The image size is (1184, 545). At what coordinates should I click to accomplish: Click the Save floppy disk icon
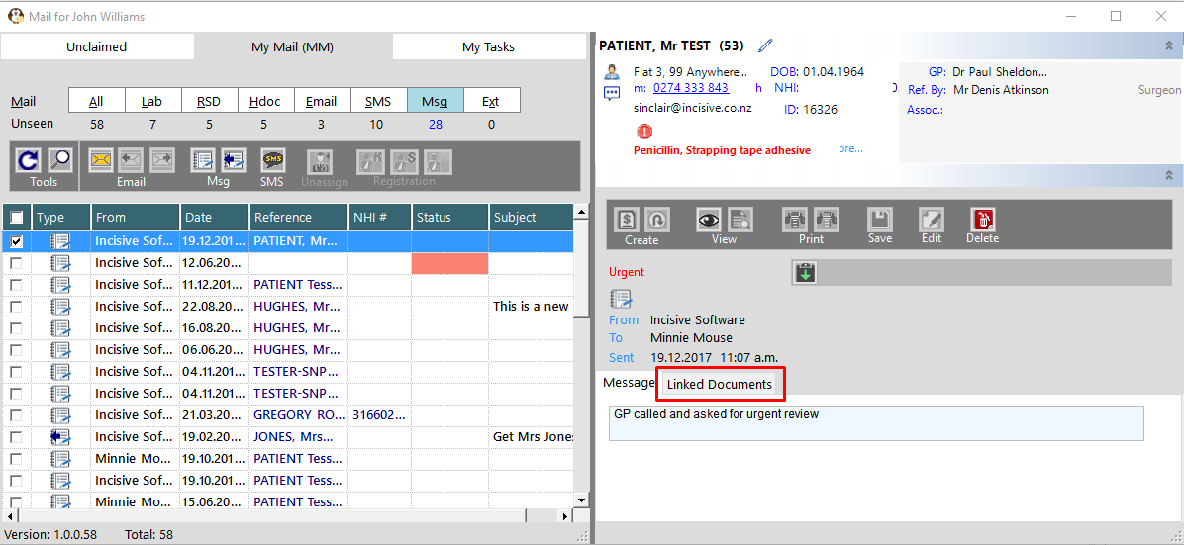point(880,220)
